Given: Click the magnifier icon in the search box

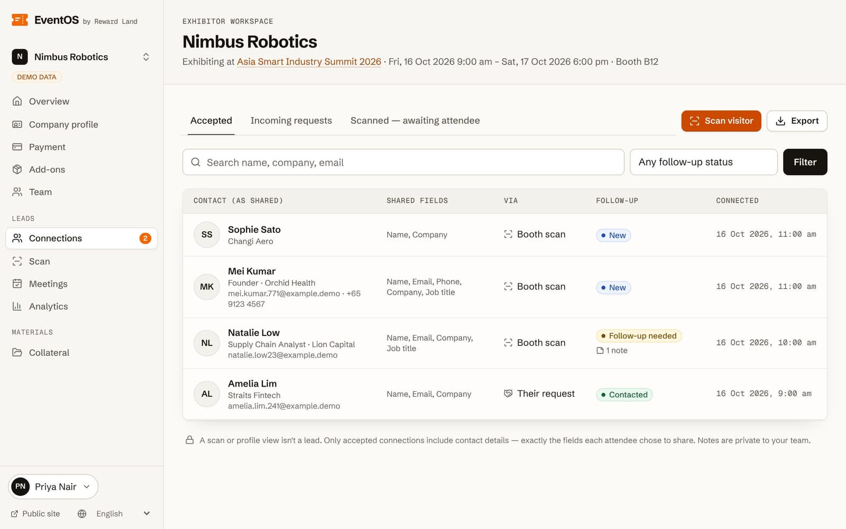Looking at the screenshot, I should 196,162.
